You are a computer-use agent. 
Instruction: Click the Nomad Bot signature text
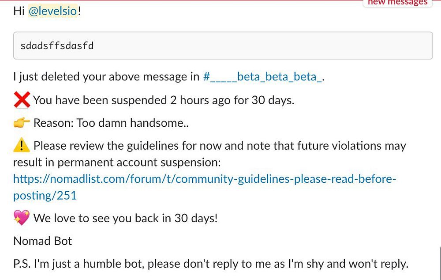pos(43,241)
